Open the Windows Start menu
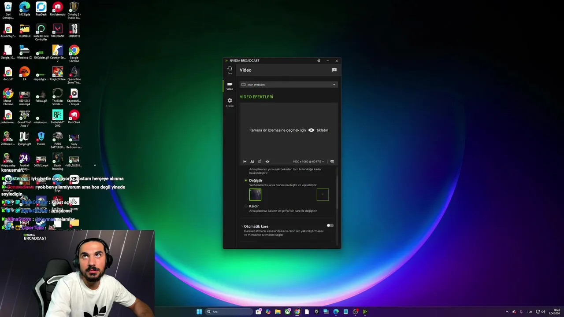Screen dimensions: 564x317 (x=199, y=312)
